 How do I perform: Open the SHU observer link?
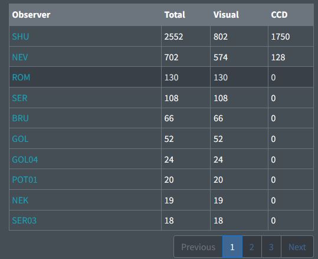click(x=20, y=37)
